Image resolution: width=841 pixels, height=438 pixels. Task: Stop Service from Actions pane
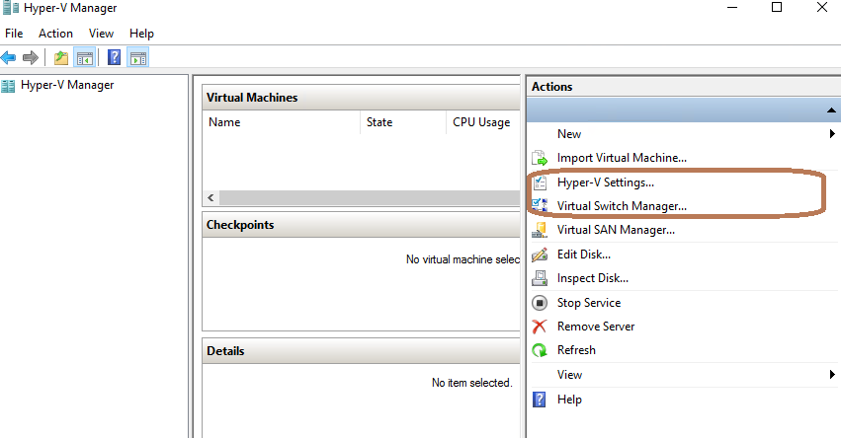pos(588,303)
